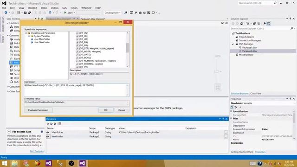Click the Delete Variable icon in Variables panel

click(x=55, y=124)
